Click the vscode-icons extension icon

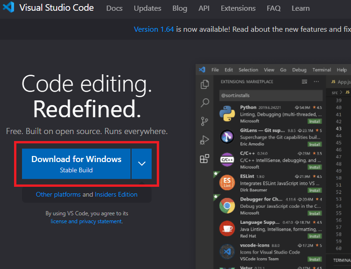[x=227, y=252]
